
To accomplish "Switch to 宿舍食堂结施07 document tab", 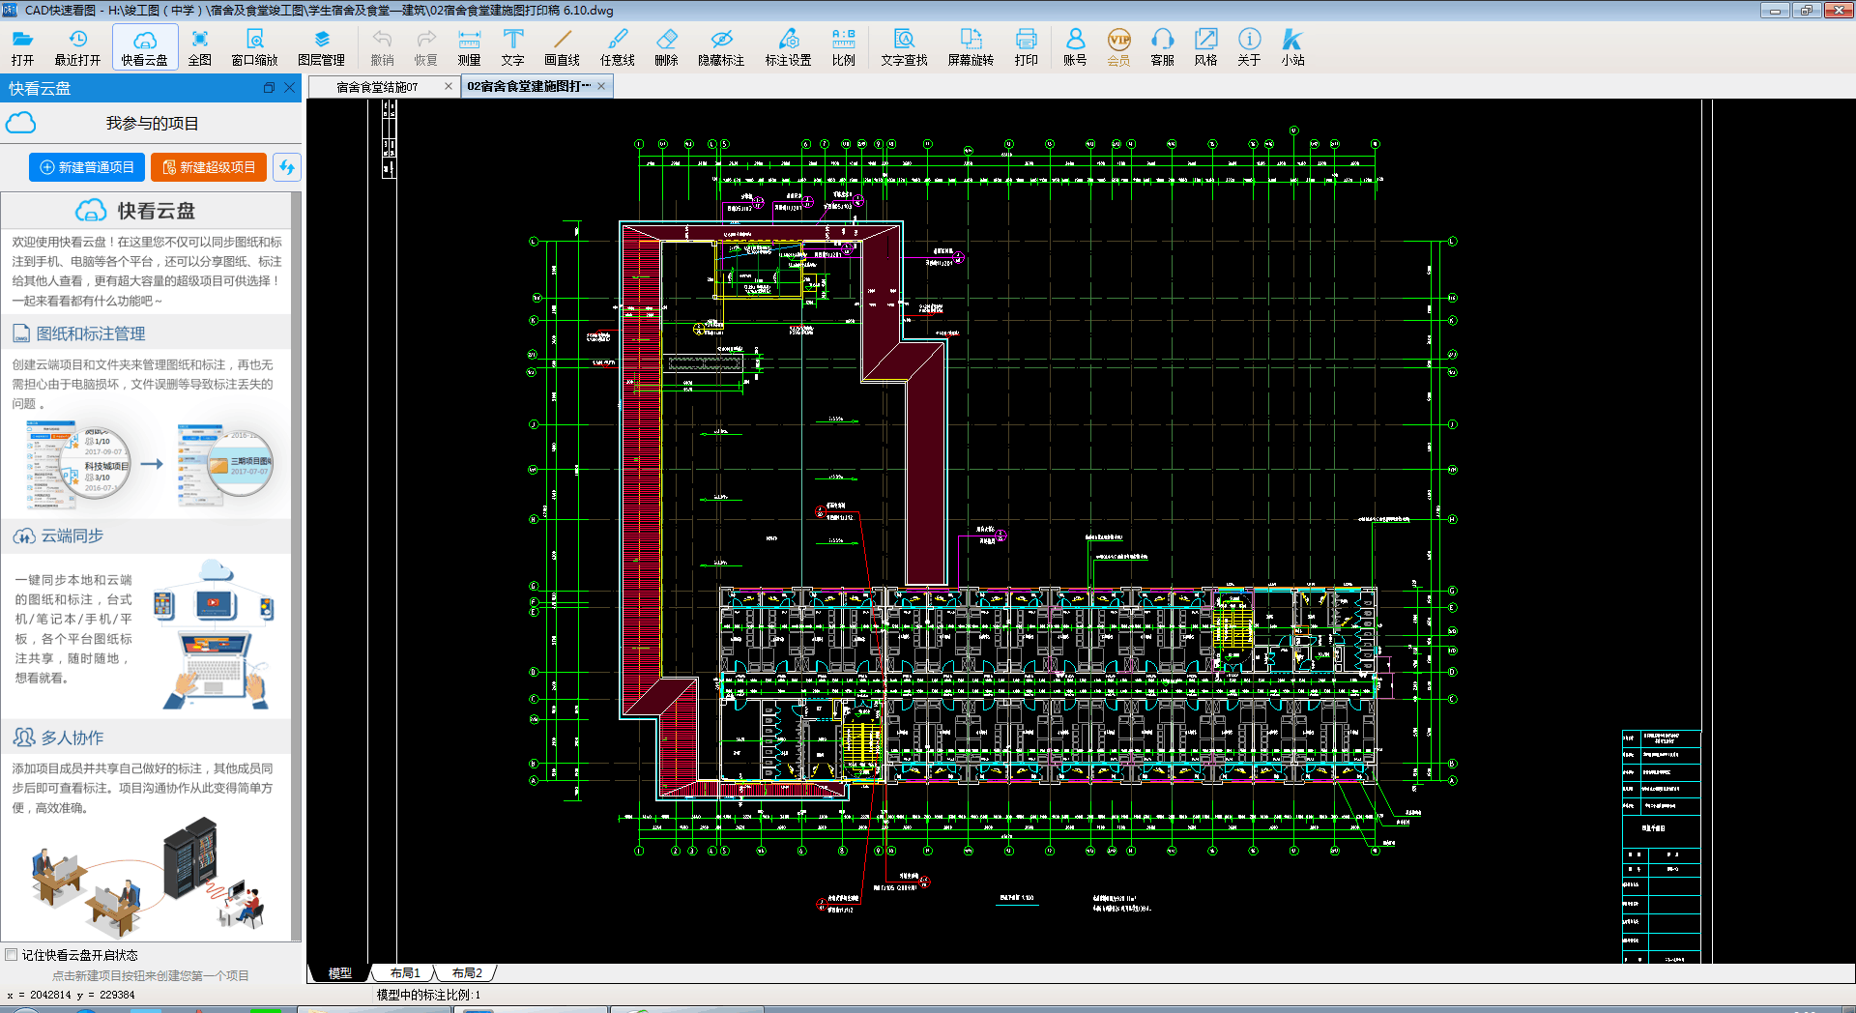I will (x=377, y=87).
